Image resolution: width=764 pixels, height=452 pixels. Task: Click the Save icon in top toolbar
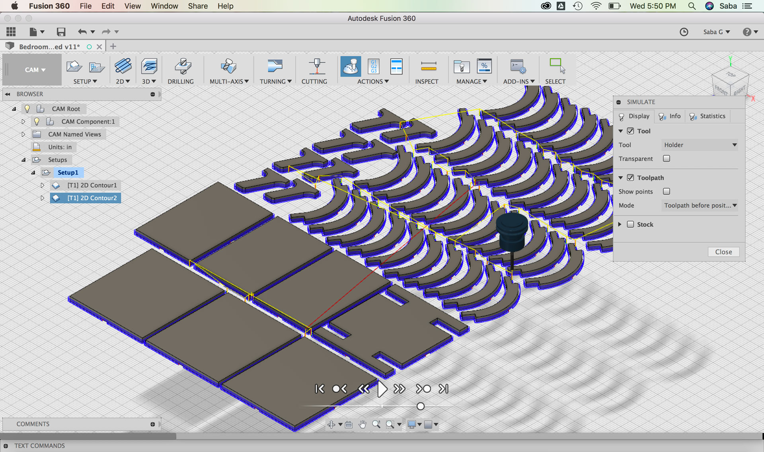point(61,32)
